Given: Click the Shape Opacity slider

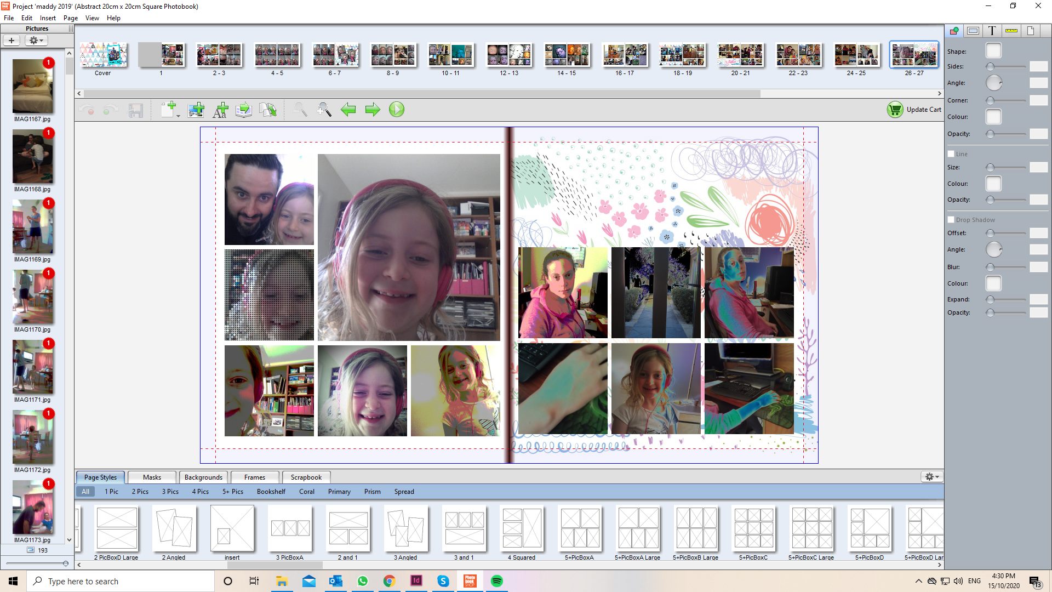Looking at the screenshot, I should tap(1007, 134).
